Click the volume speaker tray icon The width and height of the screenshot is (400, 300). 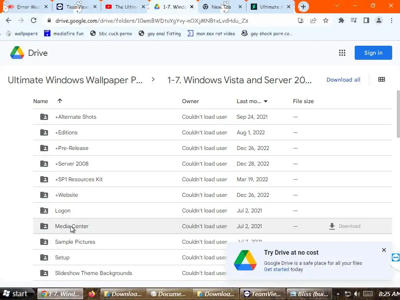357,294
